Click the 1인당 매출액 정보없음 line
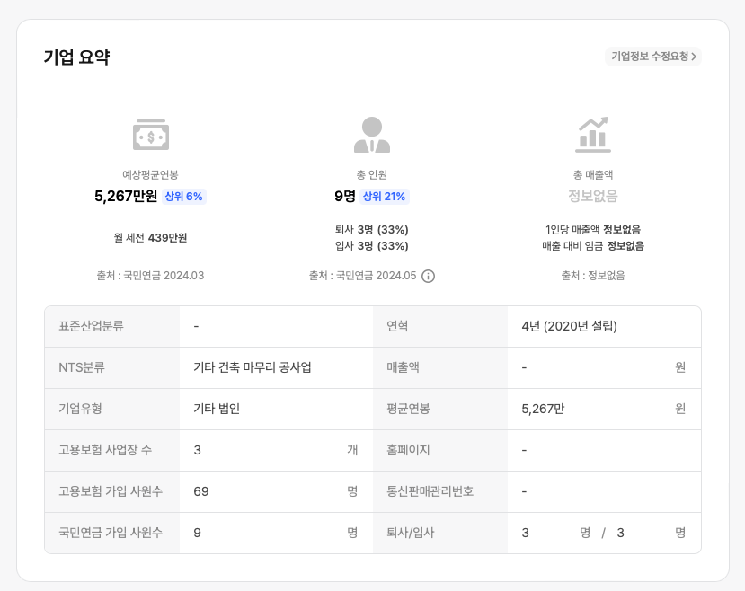Image resolution: width=745 pixels, height=591 pixels. [593, 230]
